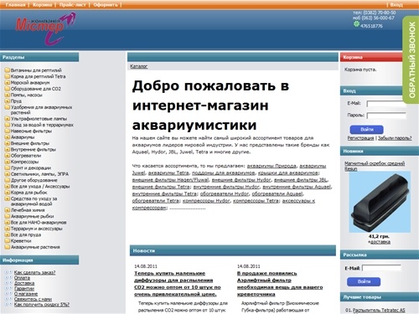The width and height of the screenshot is (419, 314).
Task: Open category Помпы, насосы
Action: point(27,95)
